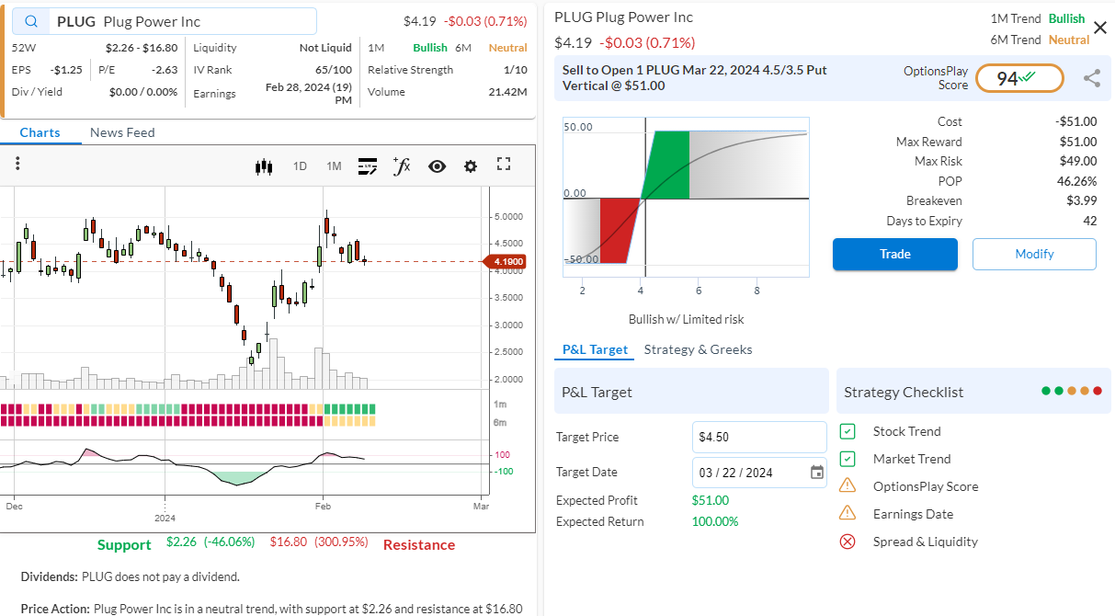This screenshot has height=616, width=1115.
Task: Close the PLUG strategy panel
Action: 1100,28
